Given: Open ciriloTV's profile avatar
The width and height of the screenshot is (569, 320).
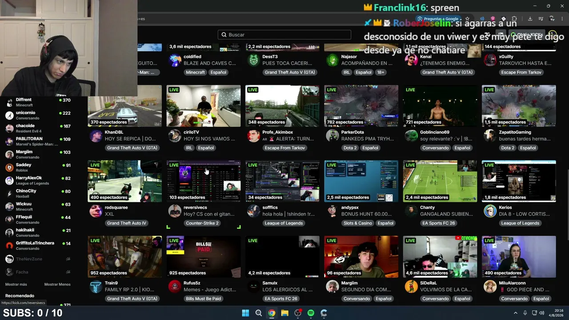Looking at the screenshot, I should point(175,136).
